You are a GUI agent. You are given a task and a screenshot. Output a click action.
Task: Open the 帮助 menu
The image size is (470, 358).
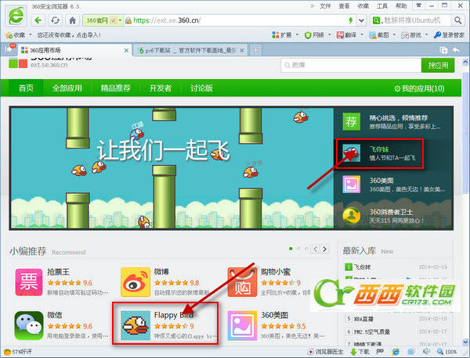click(401, 6)
